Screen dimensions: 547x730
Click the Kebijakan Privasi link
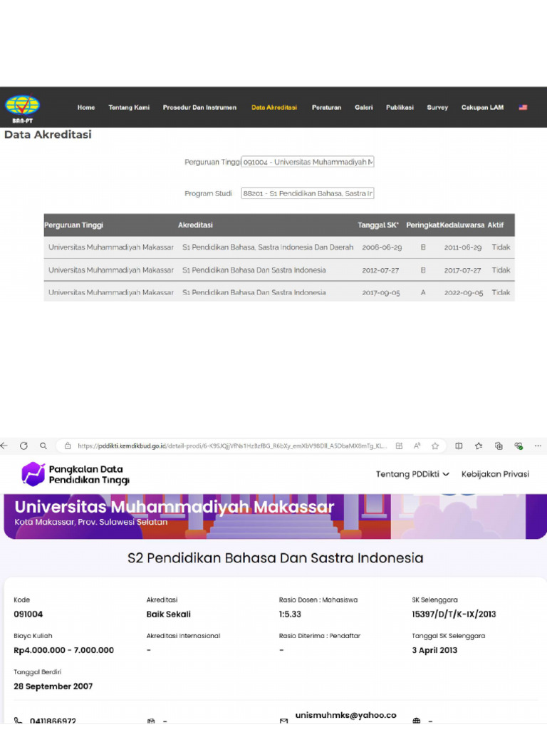[x=495, y=474]
